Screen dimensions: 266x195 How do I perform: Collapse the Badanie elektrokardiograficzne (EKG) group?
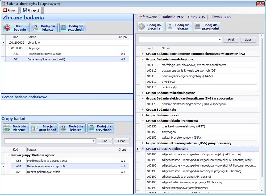pyautogui.click(x=143, y=98)
